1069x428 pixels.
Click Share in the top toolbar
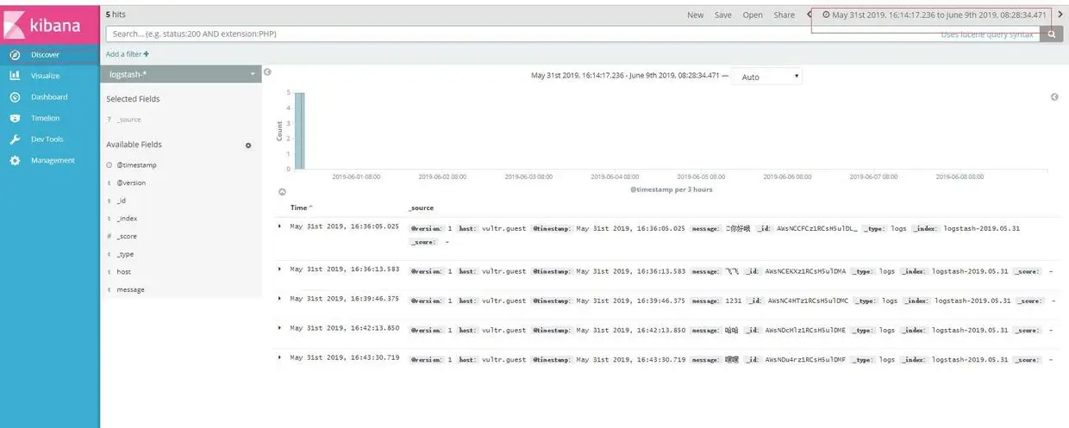(785, 15)
